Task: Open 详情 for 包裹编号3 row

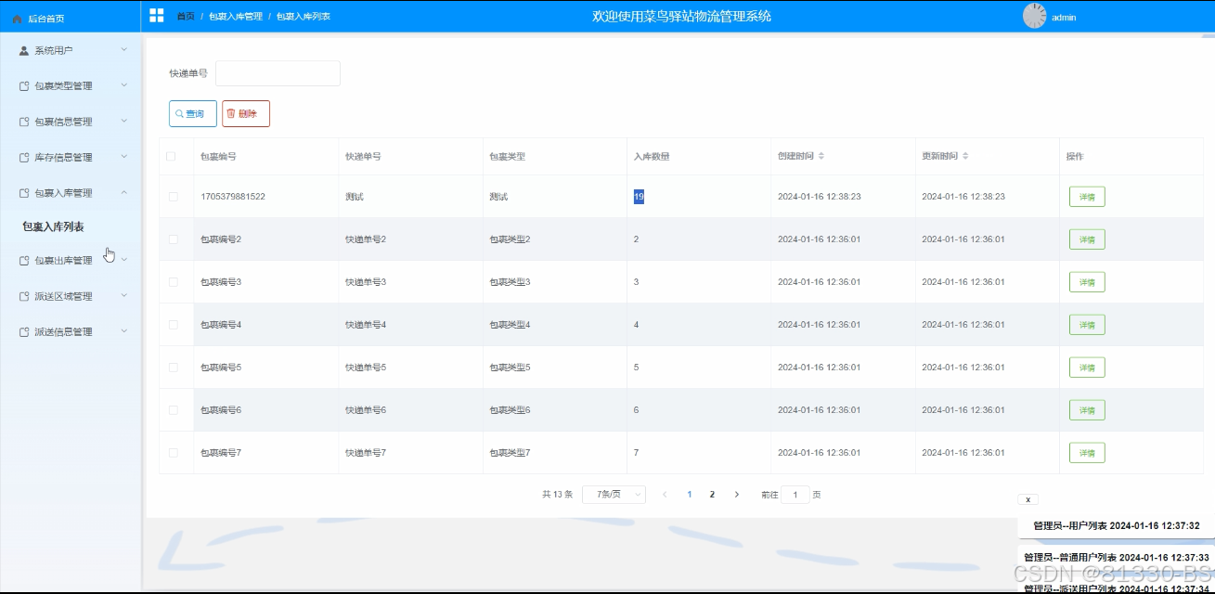Action: point(1087,282)
